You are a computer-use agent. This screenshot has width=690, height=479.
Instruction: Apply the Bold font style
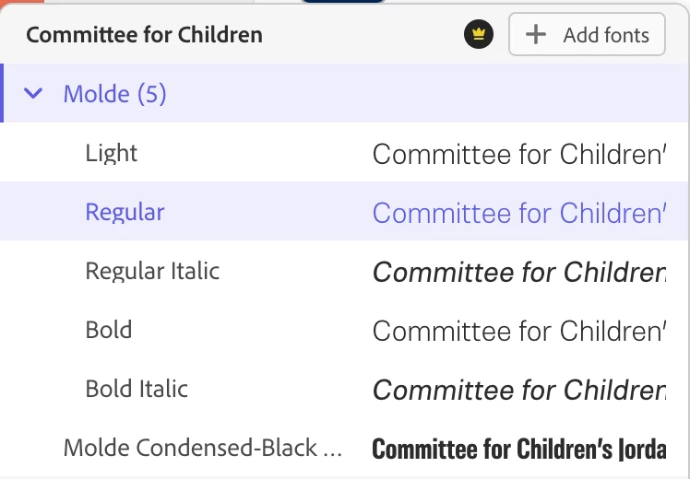[109, 330]
